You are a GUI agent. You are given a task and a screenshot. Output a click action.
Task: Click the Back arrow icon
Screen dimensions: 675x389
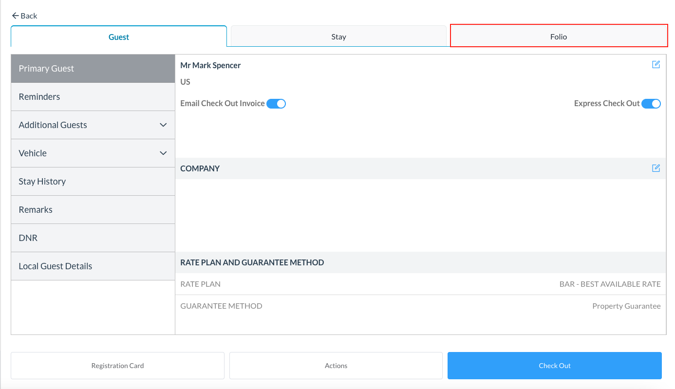tap(15, 16)
